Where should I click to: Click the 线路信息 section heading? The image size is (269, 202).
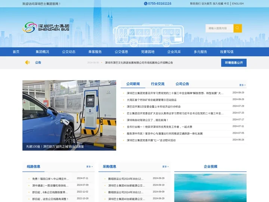coord(34,166)
